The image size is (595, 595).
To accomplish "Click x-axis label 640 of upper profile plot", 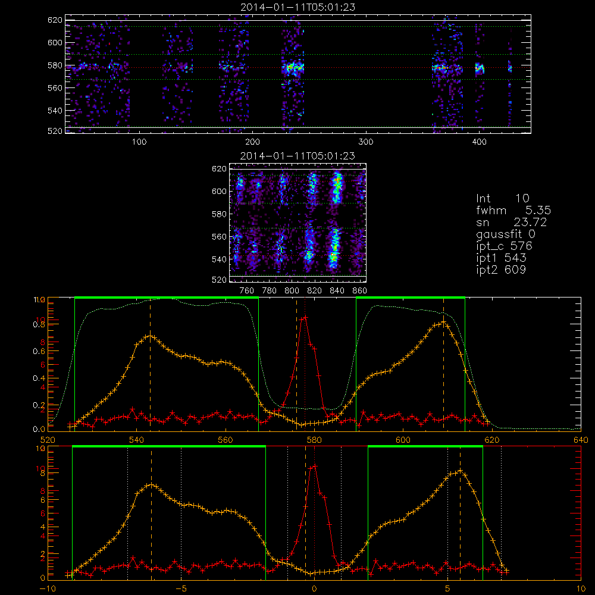I will [581, 440].
